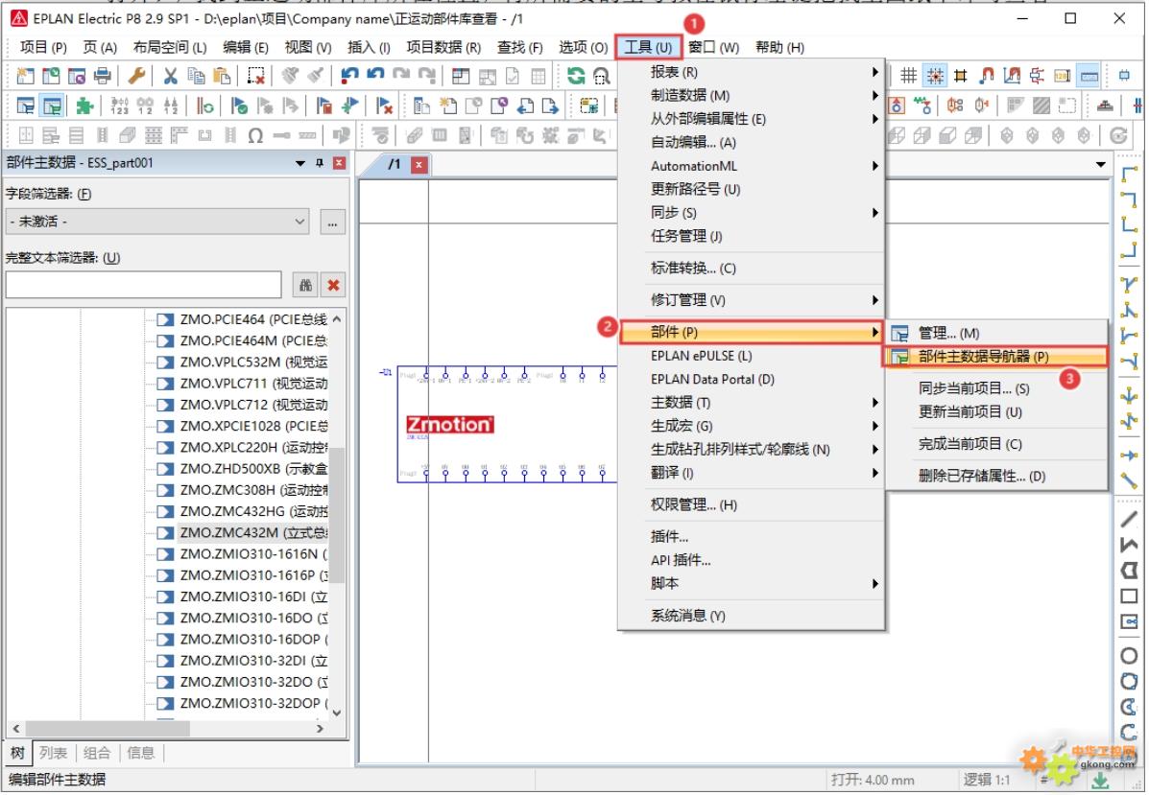Click the Omega symbol icon
Viewport: 1149px width, 795px height.
click(255, 135)
